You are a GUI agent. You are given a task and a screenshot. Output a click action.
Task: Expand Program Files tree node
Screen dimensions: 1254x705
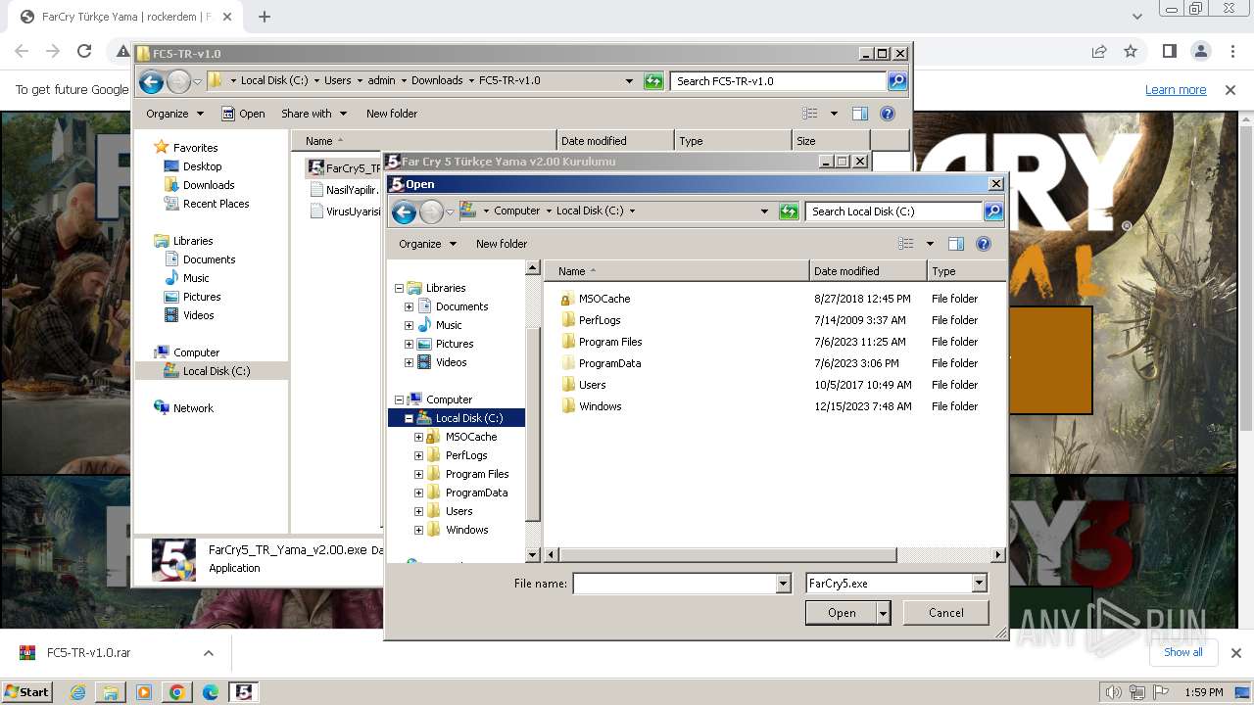[x=418, y=474]
